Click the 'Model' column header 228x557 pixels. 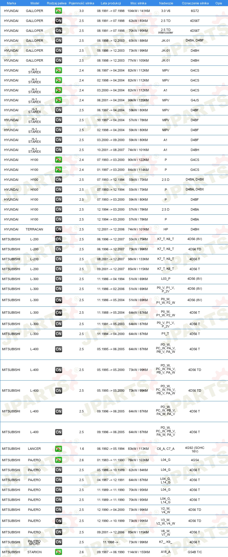(x=35, y=3)
